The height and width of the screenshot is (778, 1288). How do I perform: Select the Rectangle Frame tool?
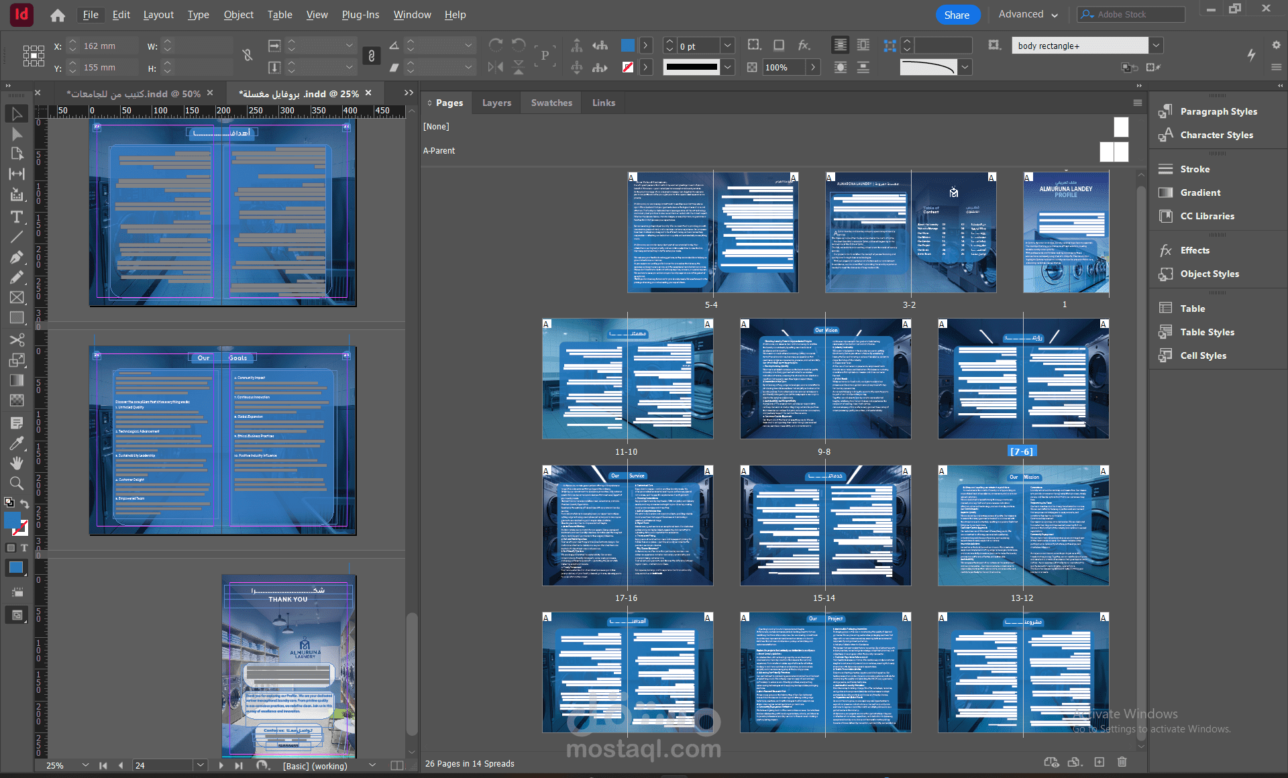(x=17, y=297)
